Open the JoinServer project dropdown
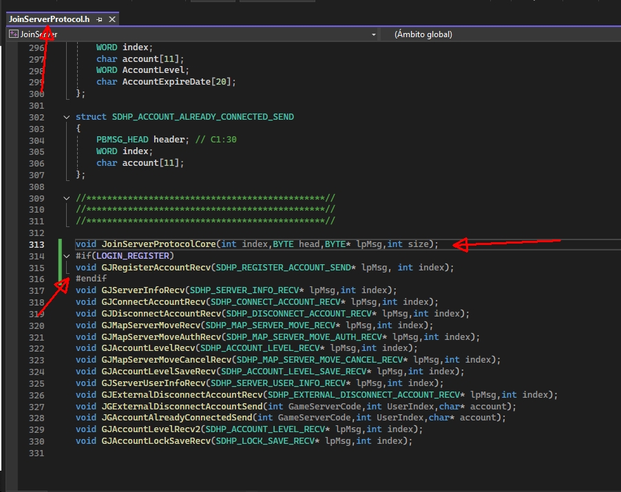This screenshot has width=621, height=492. click(x=373, y=34)
